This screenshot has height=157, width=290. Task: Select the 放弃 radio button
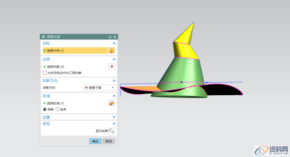57,109
